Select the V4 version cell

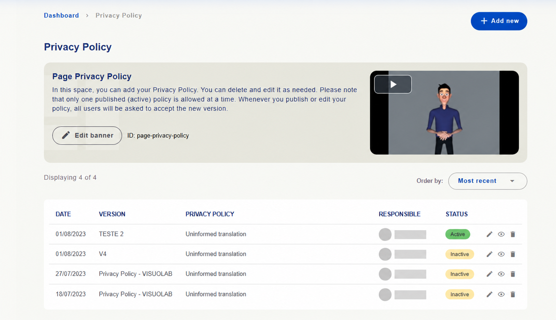coord(103,254)
